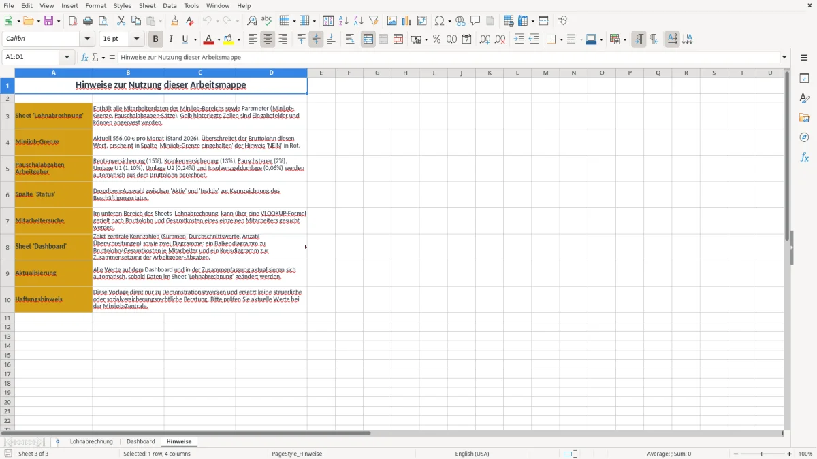This screenshot has width=817, height=459.
Task: Open the Borders dropdown arrow
Action: click(x=560, y=39)
